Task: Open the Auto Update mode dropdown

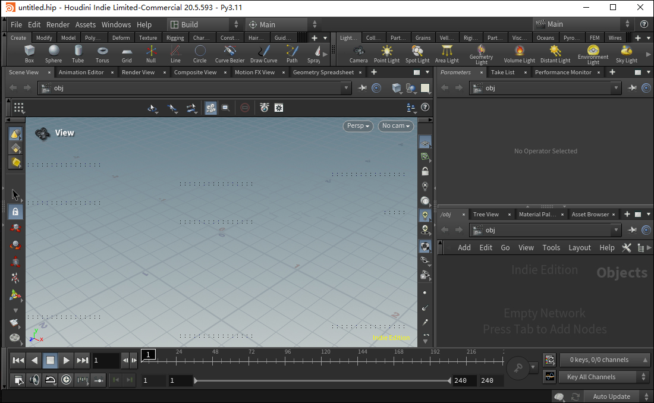Action: pos(612,396)
